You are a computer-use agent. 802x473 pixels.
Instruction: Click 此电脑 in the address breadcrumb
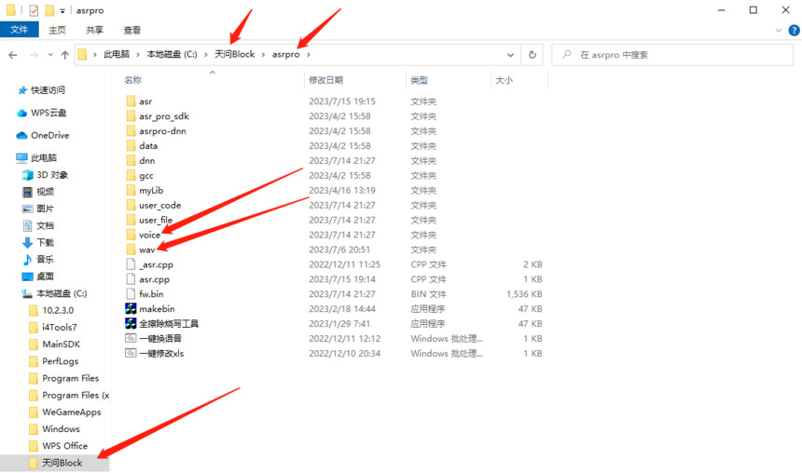click(117, 54)
